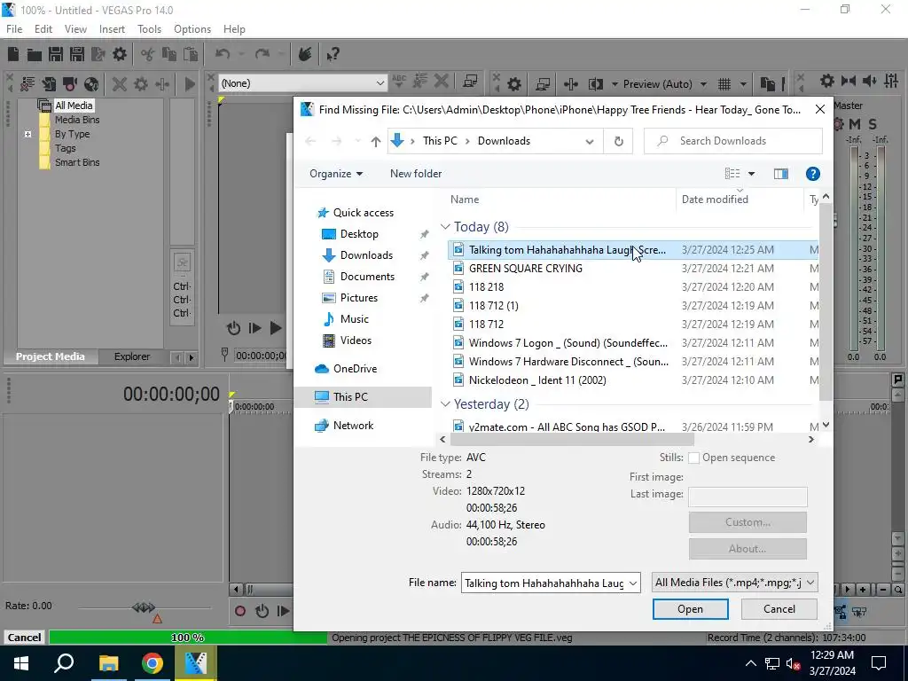Open the previous locations address dropdown
This screenshot has width=908, height=681.
tap(590, 141)
